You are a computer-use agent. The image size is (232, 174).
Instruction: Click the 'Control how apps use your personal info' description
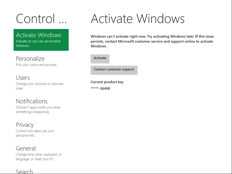[35, 133]
